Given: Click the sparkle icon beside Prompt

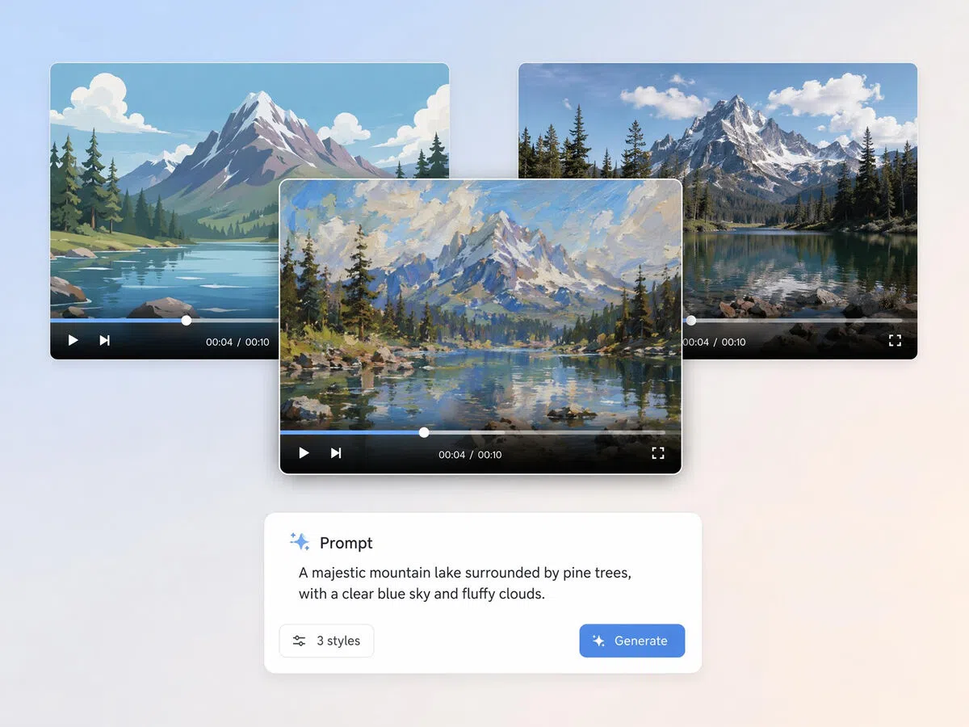Looking at the screenshot, I should [300, 542].
